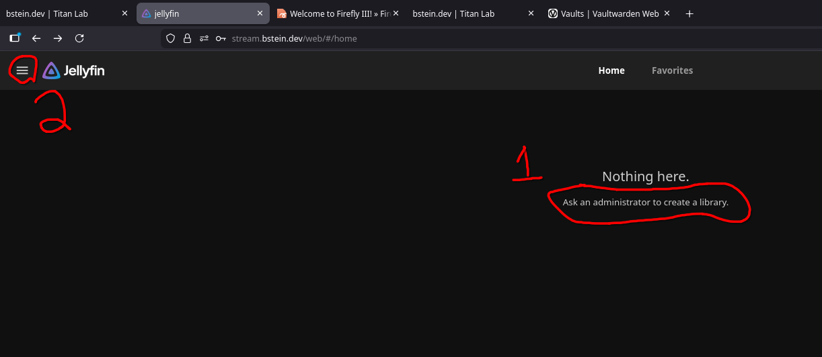The width and height of the screenshot is (822, 357).
Task: Reload the page with the refresh icon
Action: click(x=79, y=38)
